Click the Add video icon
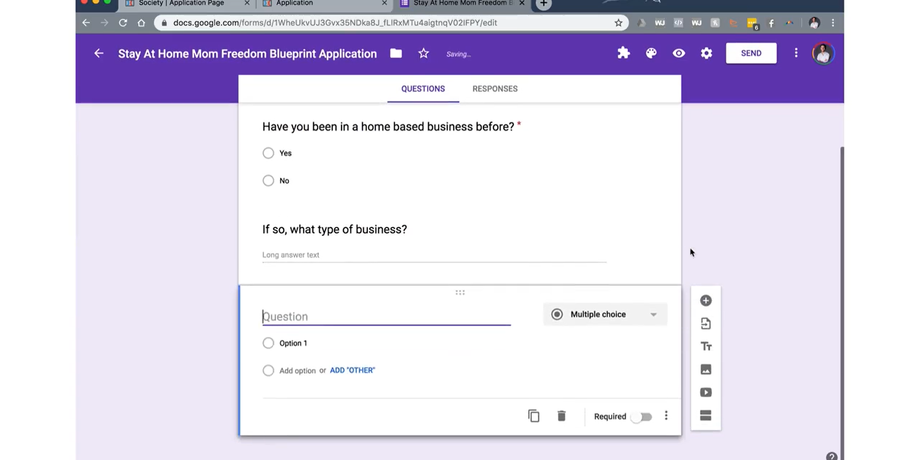Screen dimensions: 920x460 (x=706, y=392)
